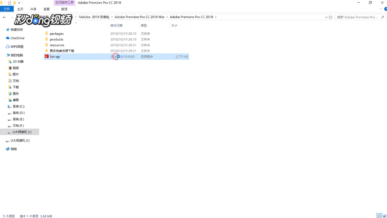
Task: Open the quick access toolbar dropdown arrow
Action: 19,3
